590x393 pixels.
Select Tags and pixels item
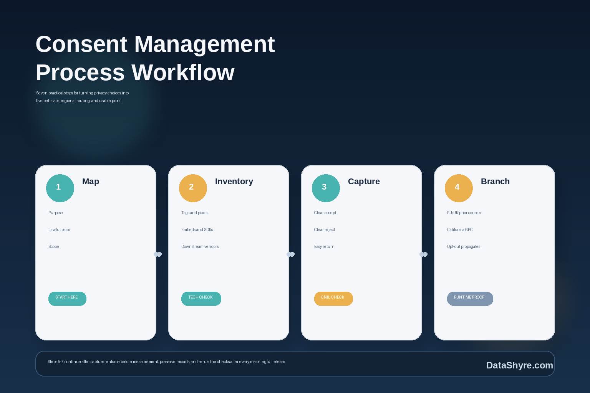(x=195, y=213)
